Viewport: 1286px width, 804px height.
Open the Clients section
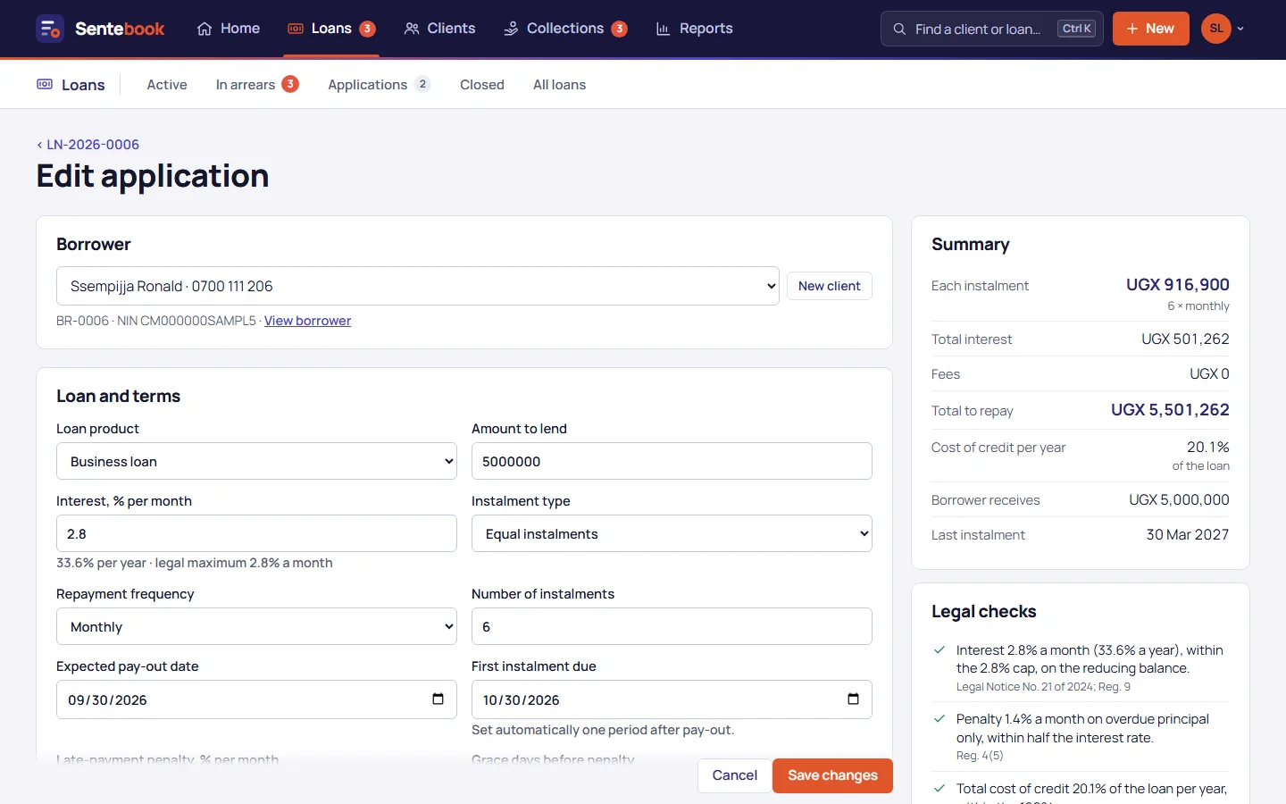[x=439, y=29]
